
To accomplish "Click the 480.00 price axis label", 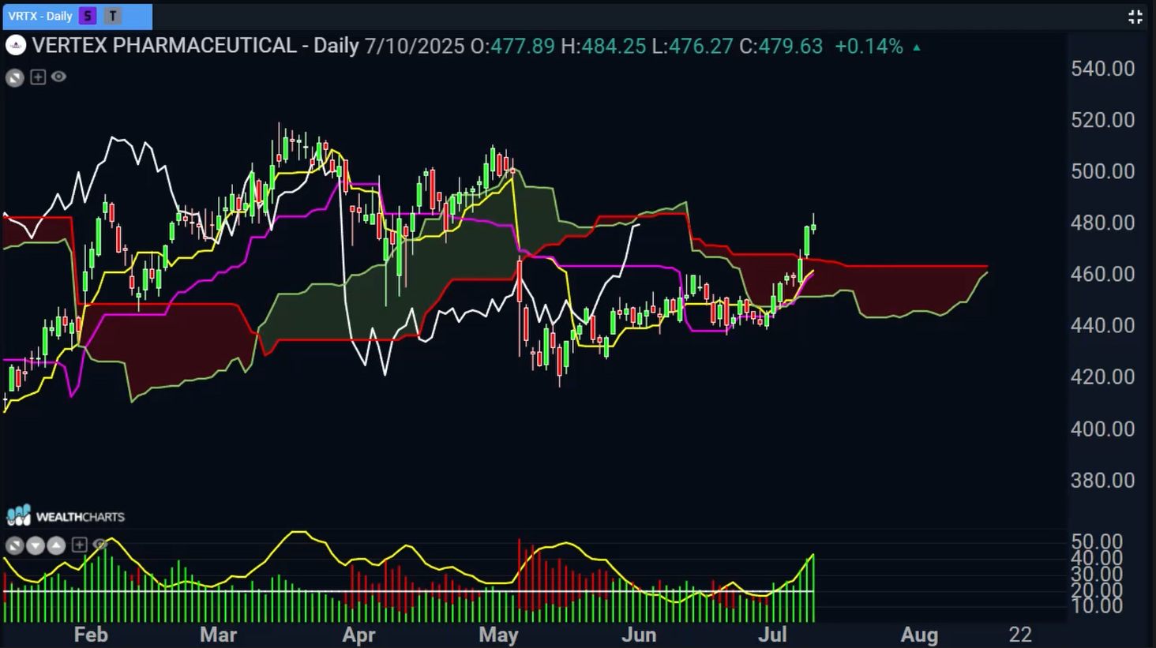I will [x=1102, y=223].
